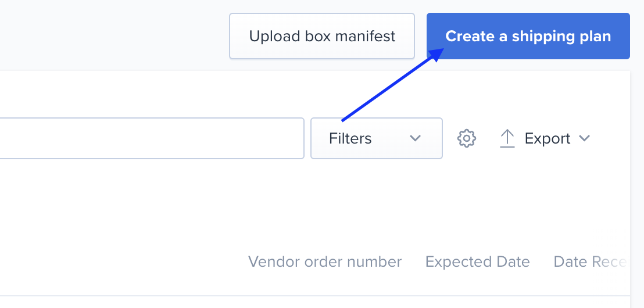Sort by the Vendor order number column
This screenshot has height=308, width=644.
coord(325,262)
